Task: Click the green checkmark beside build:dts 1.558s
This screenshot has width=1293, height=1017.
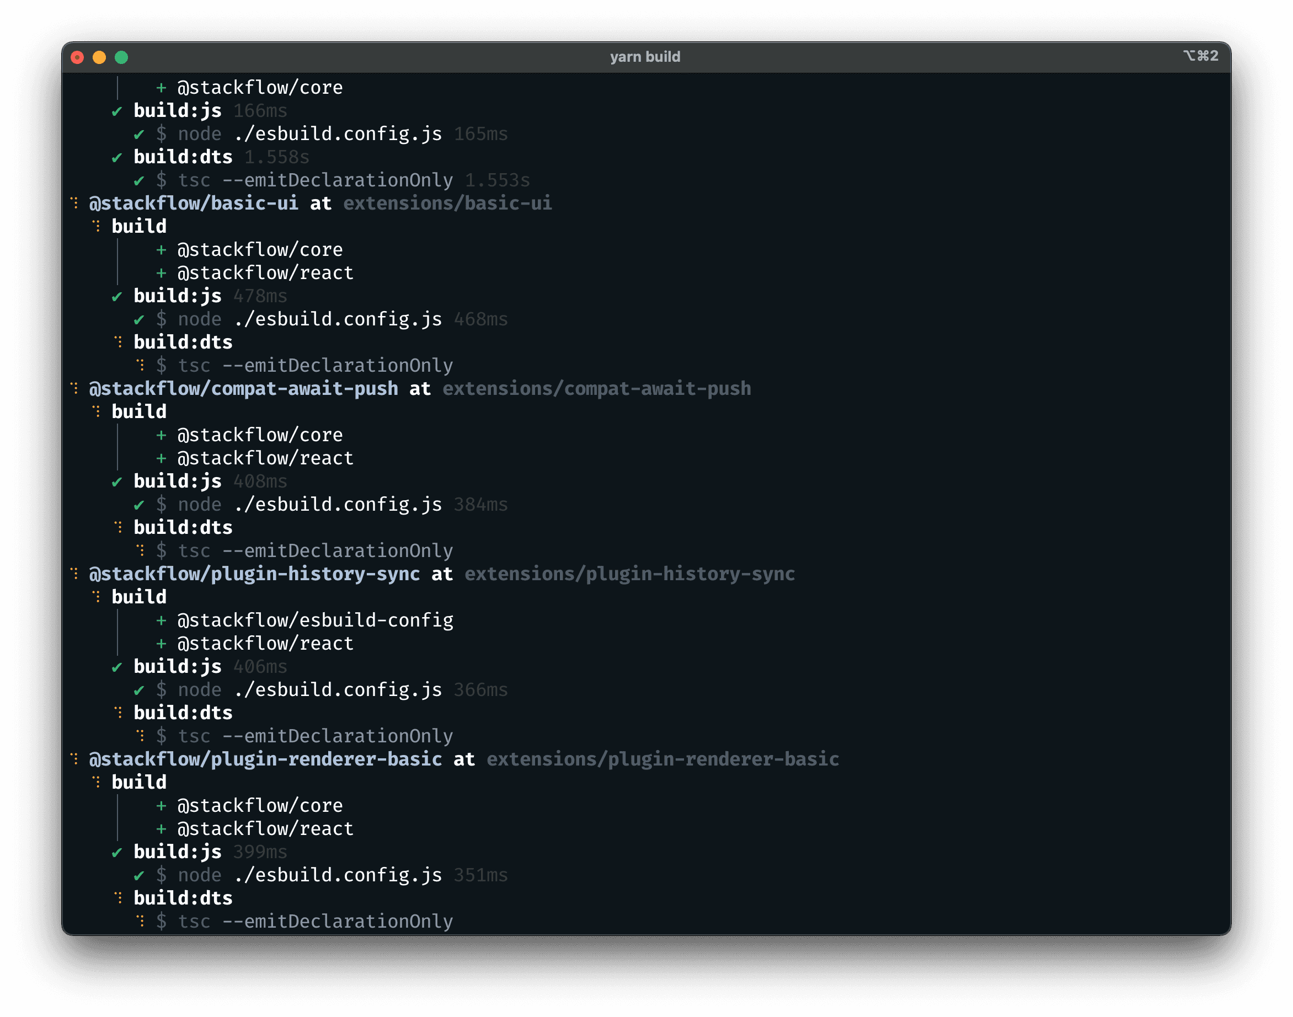Action: [117, 158]
